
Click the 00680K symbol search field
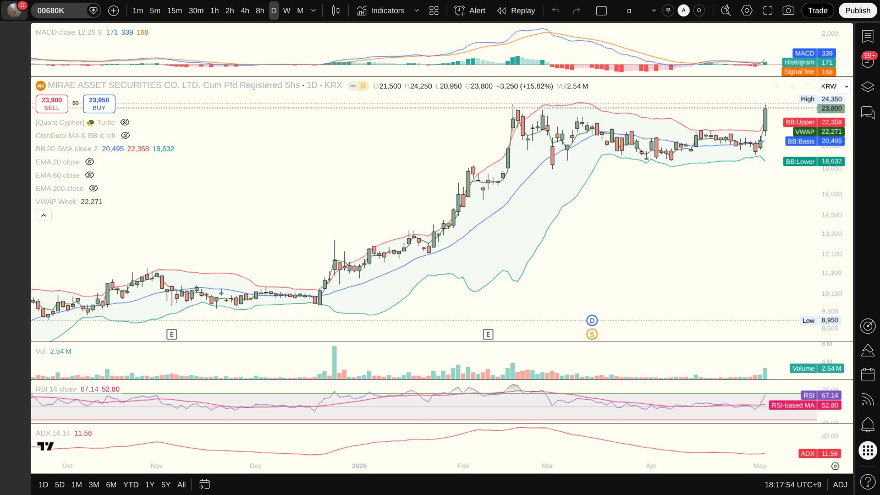click(65, 10)
